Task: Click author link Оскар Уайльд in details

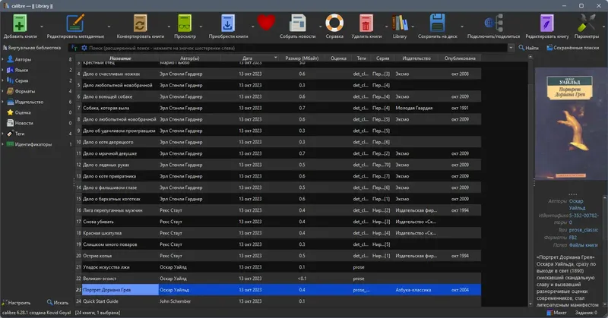Action: [x=577, y=204]
